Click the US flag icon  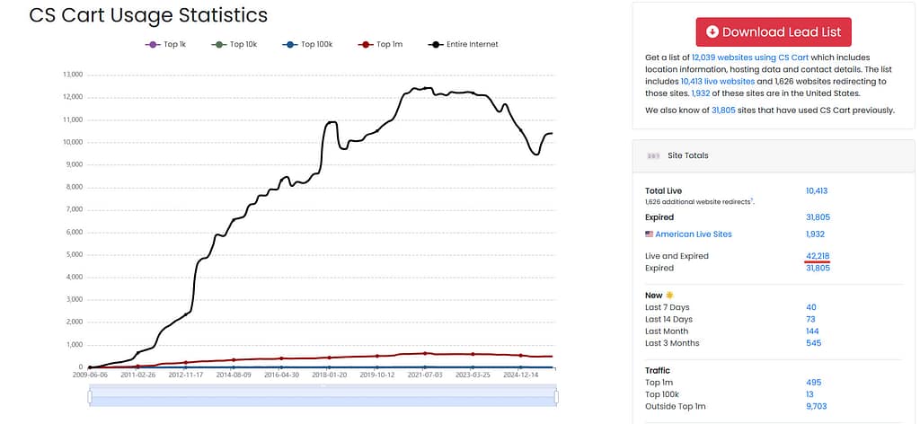point(649,234)
